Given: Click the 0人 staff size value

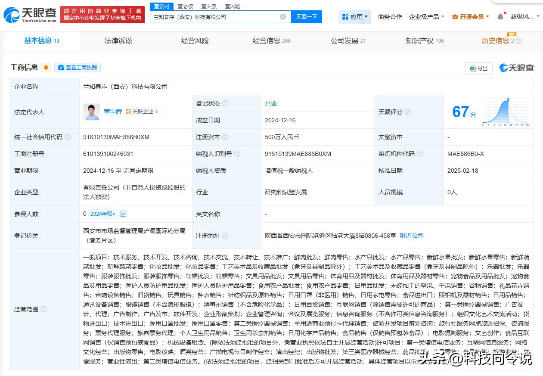Looking at the screenshot, I should (452, 192).
